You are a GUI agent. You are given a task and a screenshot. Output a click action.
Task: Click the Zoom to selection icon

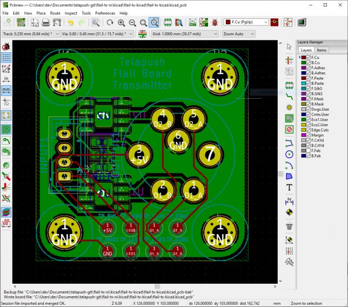pyautogui.click(x=154, y=22)
